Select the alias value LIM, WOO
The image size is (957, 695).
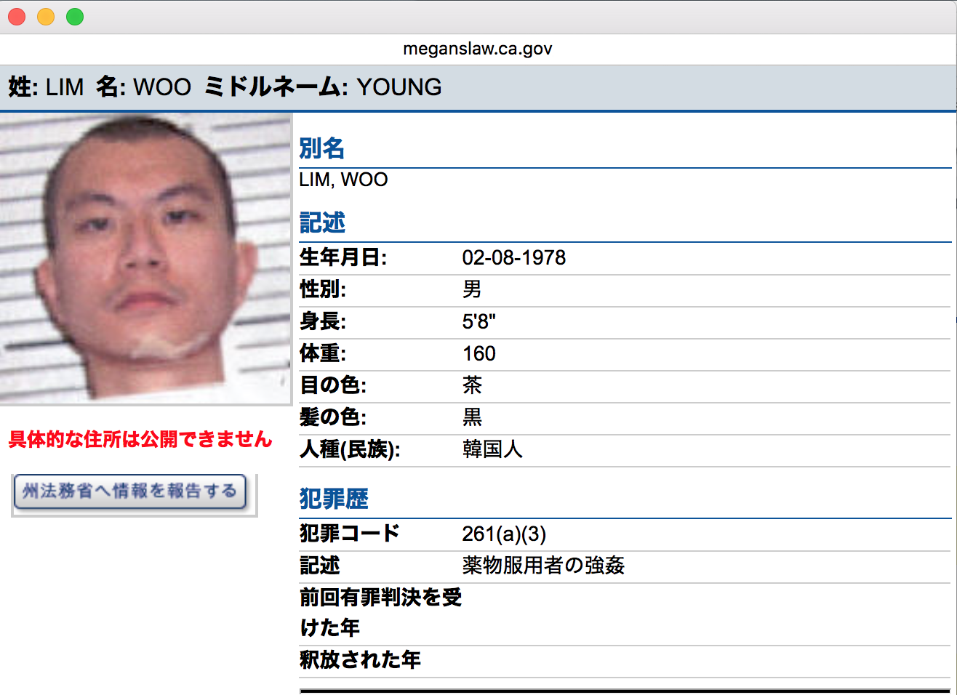343,180
